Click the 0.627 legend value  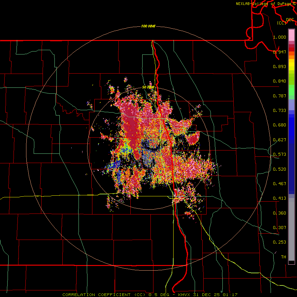tap(280, 140)
